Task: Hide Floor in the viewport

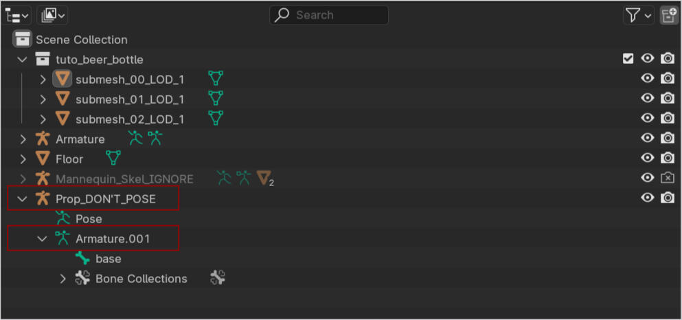Action: pyautogui.click(x=647, y=158)
